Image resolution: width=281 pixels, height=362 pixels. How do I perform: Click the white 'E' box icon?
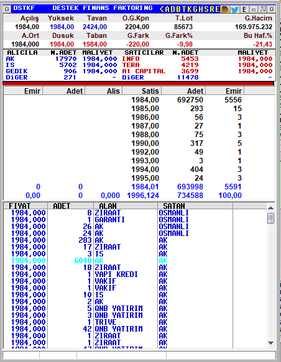244,9
